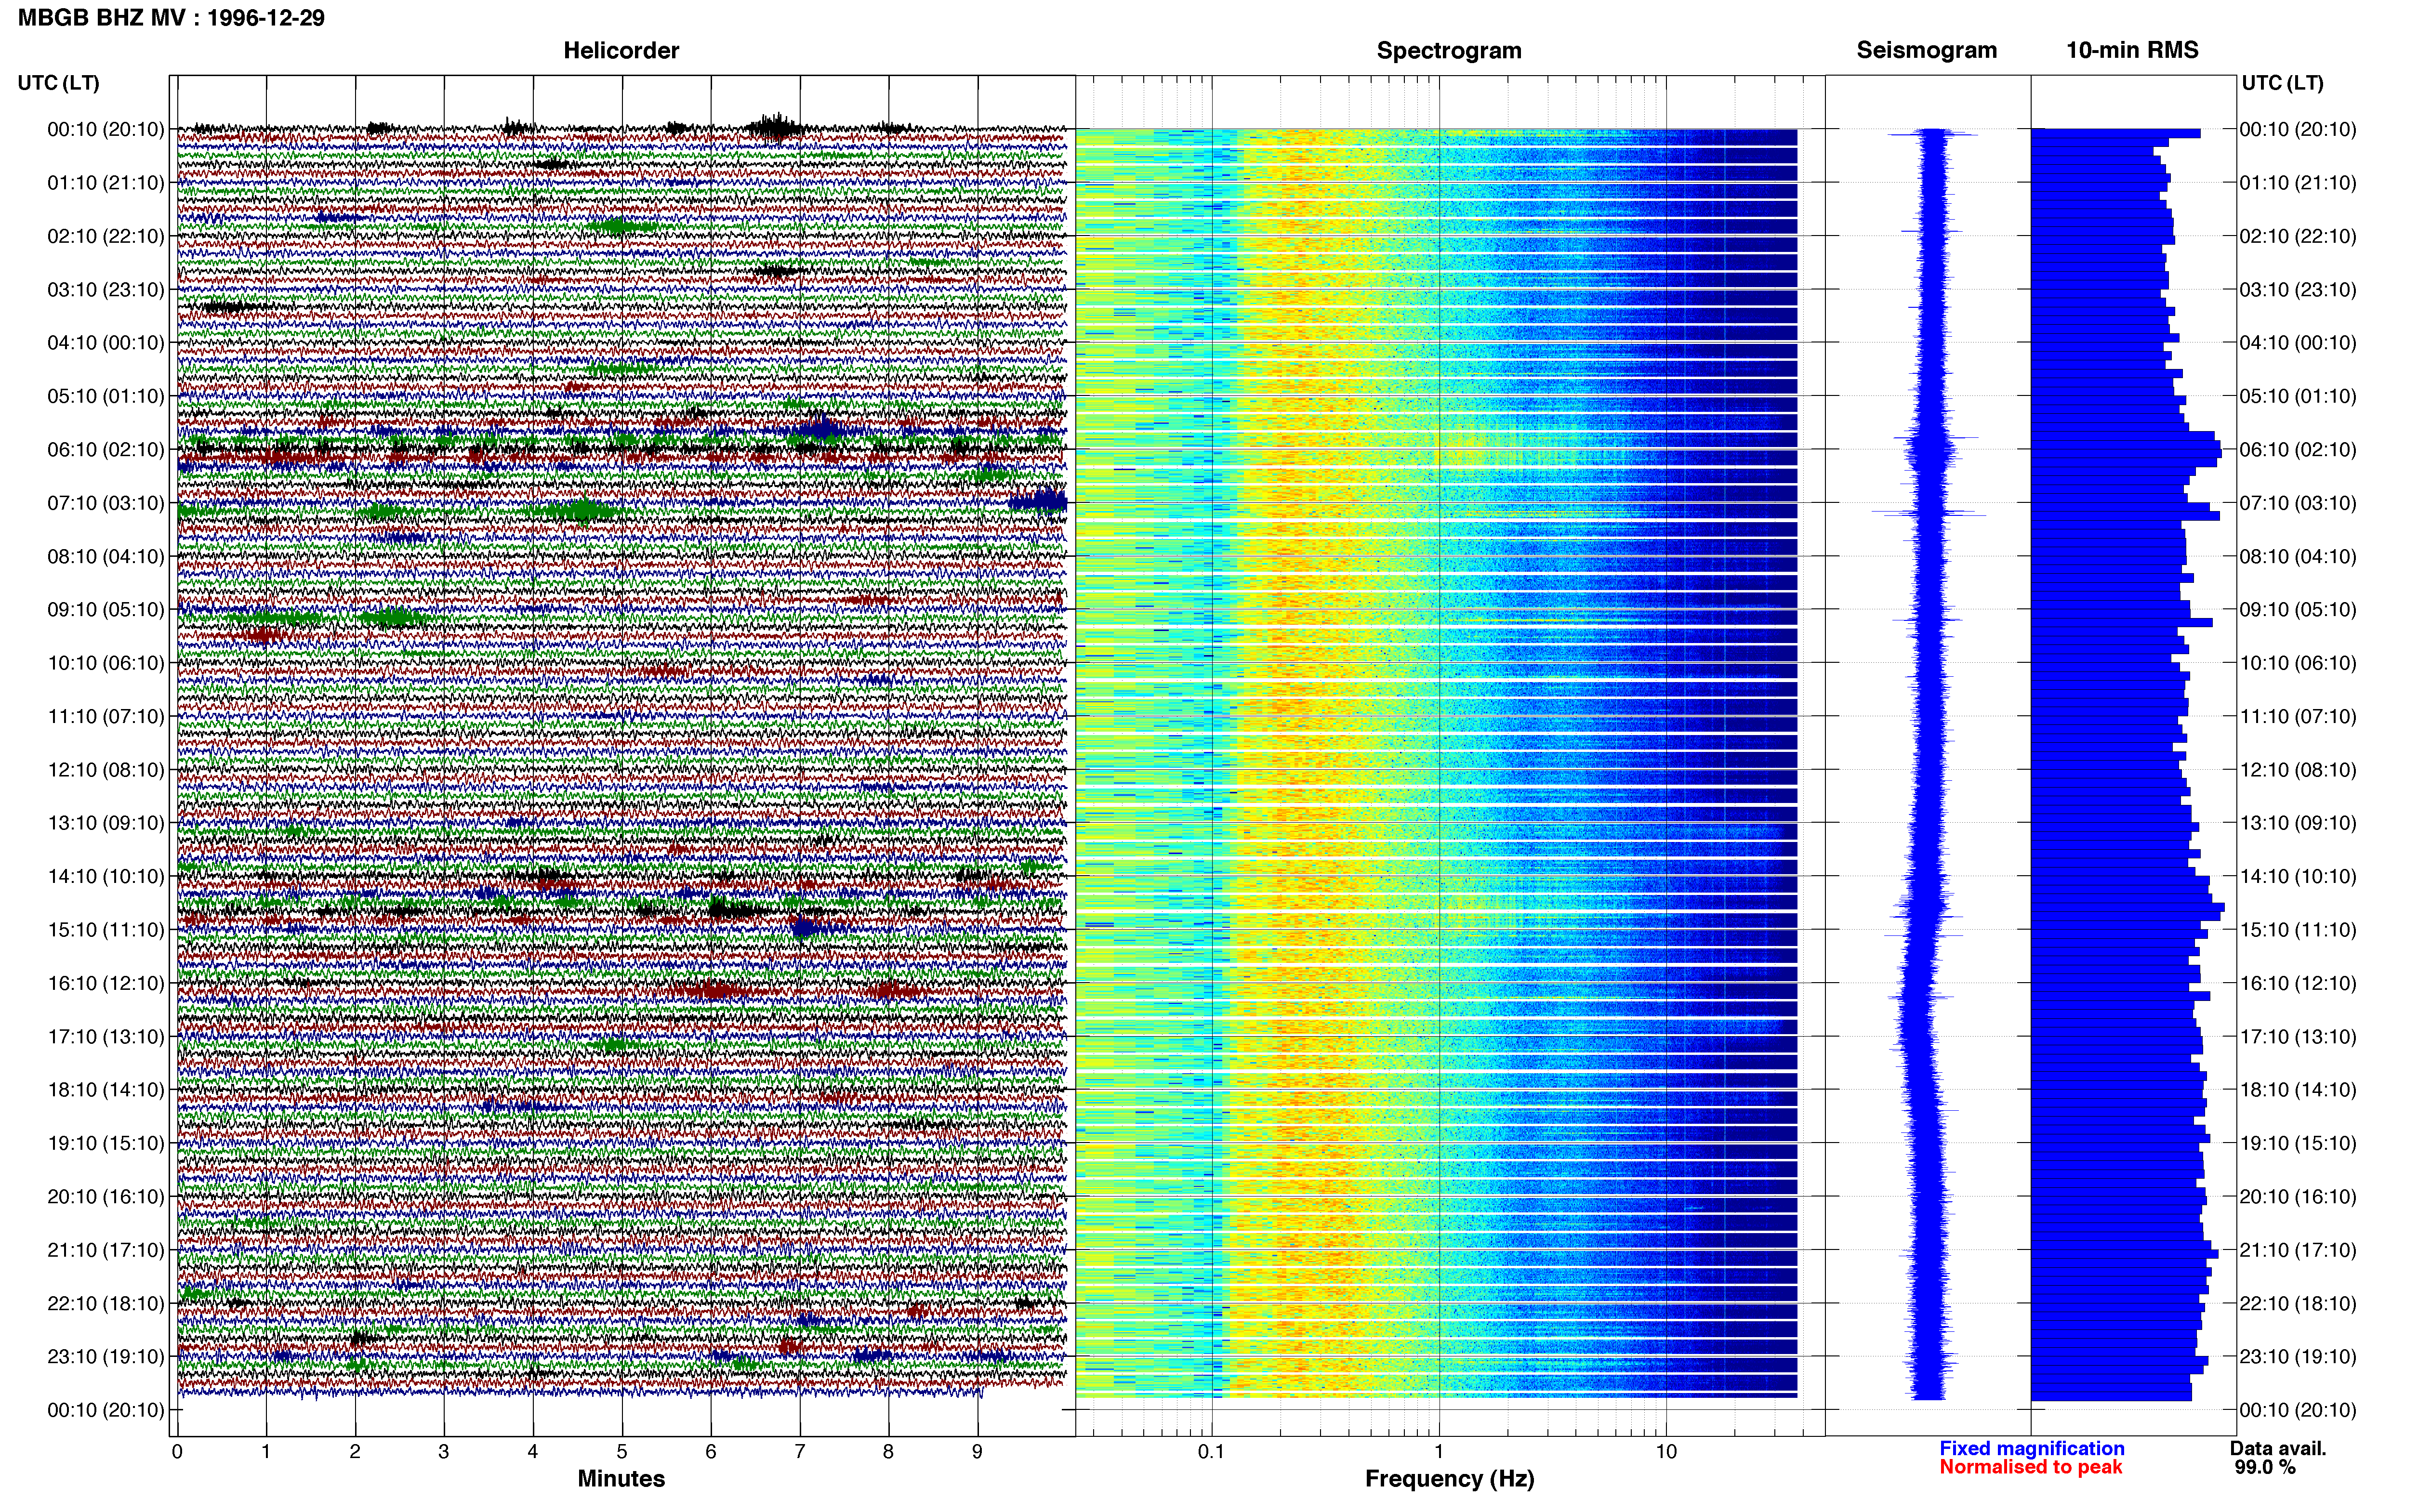Click left time label '21:10 (17:10)'
Image resolution: width=2418 pixels, height=1512 pixels.
(106, 1250)
